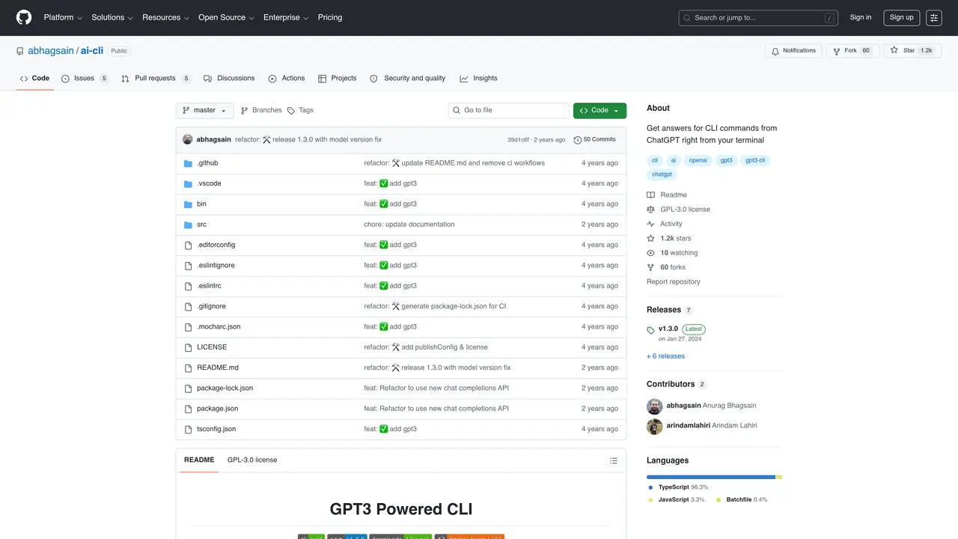This screenshot has height=539, width=958.
Task: Open the master branch dropdown
Action: [204, 111]
